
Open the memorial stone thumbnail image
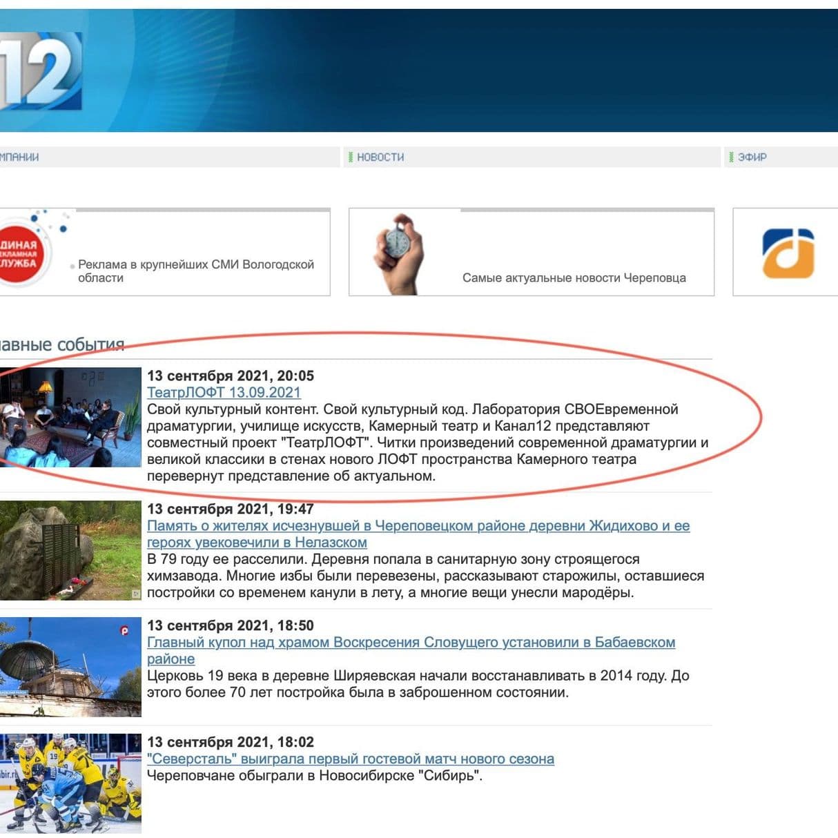(70, 550)
